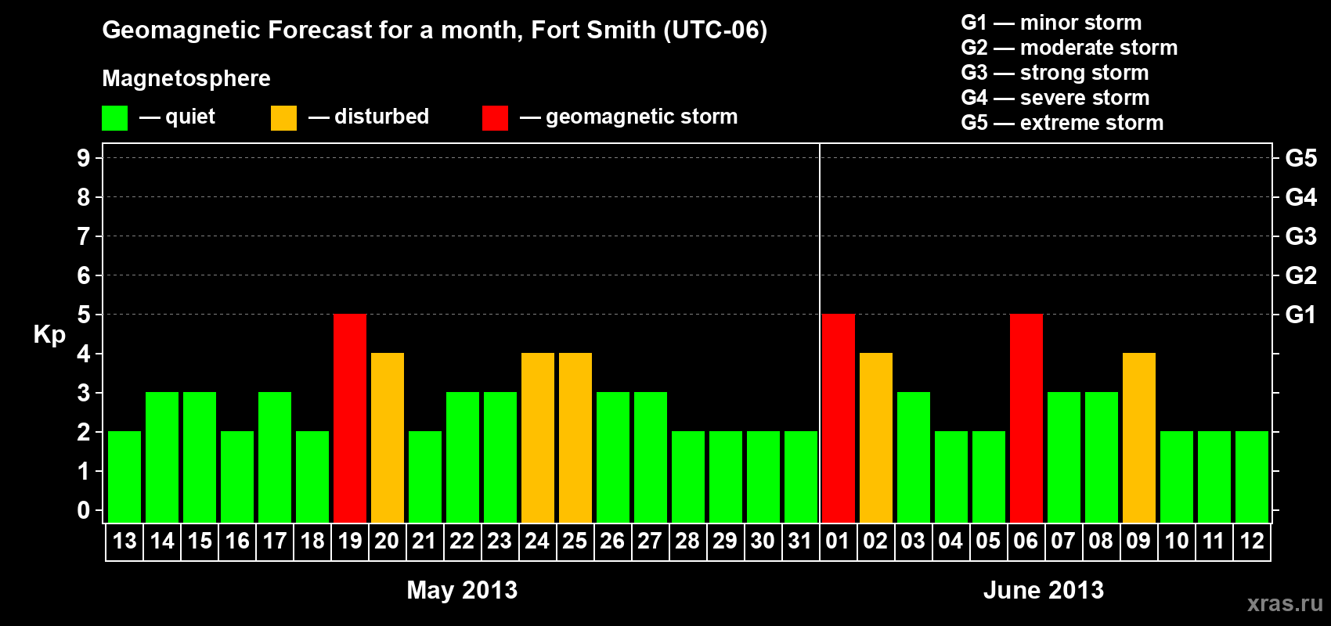Select the red bar for June 01
This screenshot has width=1331, height=626.
839,419
